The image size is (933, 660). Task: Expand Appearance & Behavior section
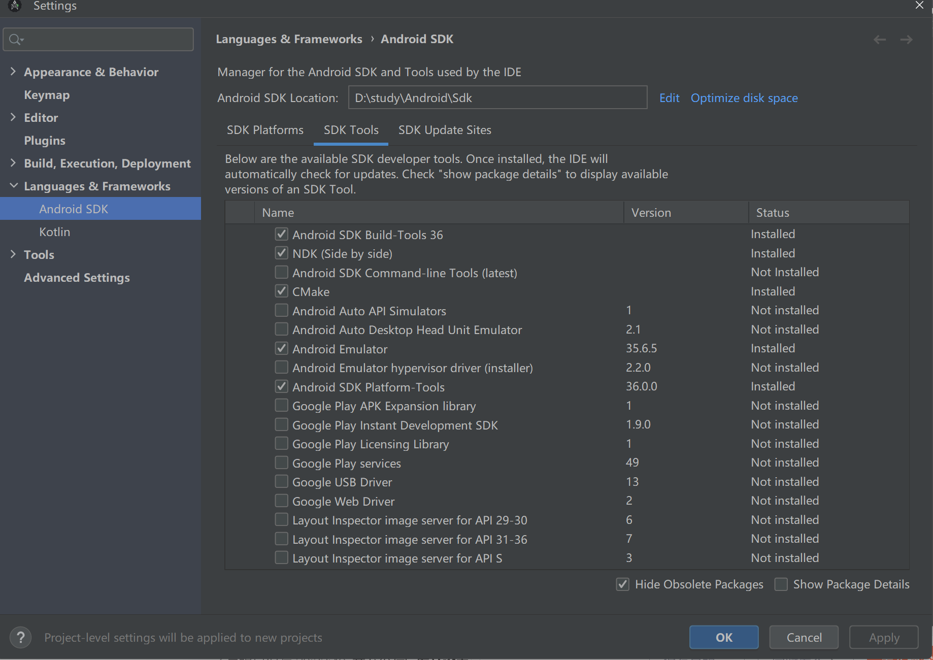(x=13, y=72)
